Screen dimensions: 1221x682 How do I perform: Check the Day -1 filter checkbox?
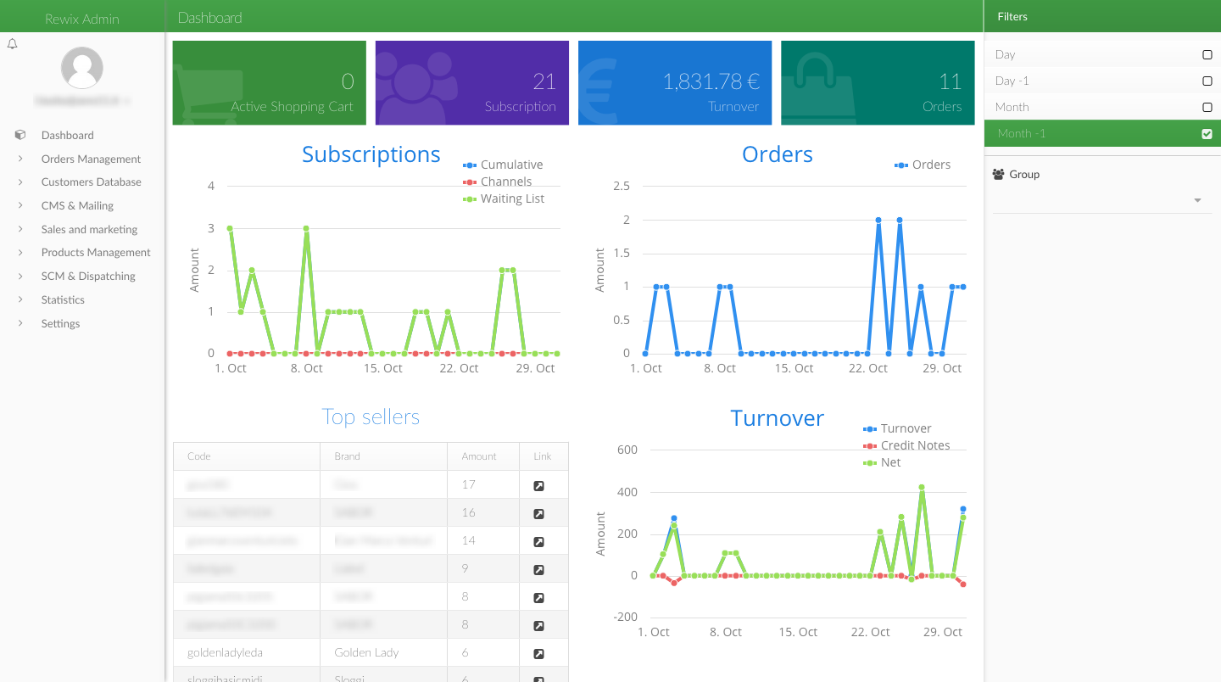click(1207, 81)
